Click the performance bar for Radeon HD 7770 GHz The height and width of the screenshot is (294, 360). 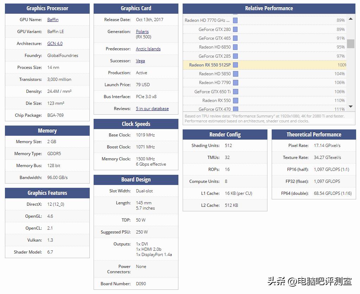click(x=235, y=20)
